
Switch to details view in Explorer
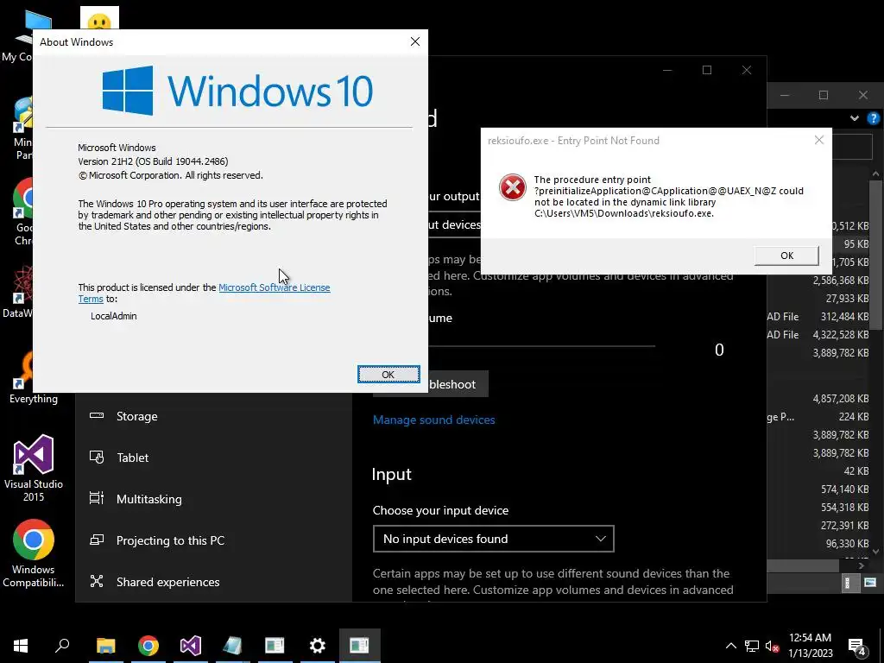click(847, 583)
